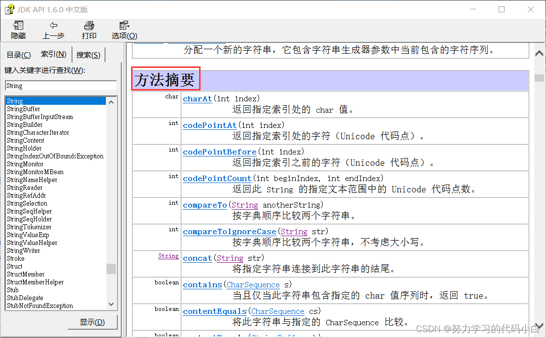Select StringHolder index entry
This screenshot has height=338, width=546.
[24, 148]
